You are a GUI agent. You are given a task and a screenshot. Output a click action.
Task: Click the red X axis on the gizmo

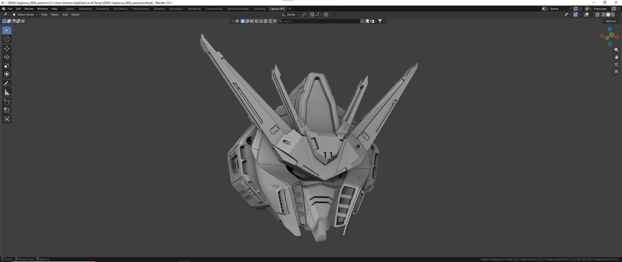click(617, 37)
